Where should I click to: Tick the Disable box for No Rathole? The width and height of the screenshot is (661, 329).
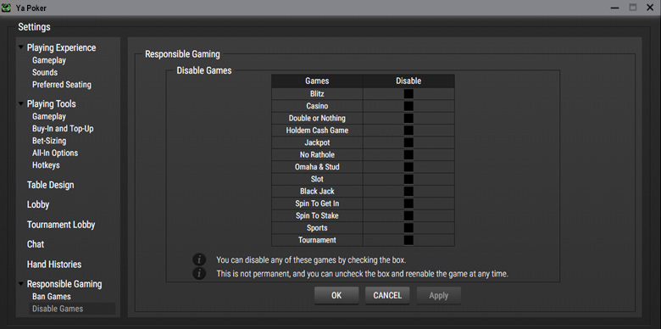408,155
